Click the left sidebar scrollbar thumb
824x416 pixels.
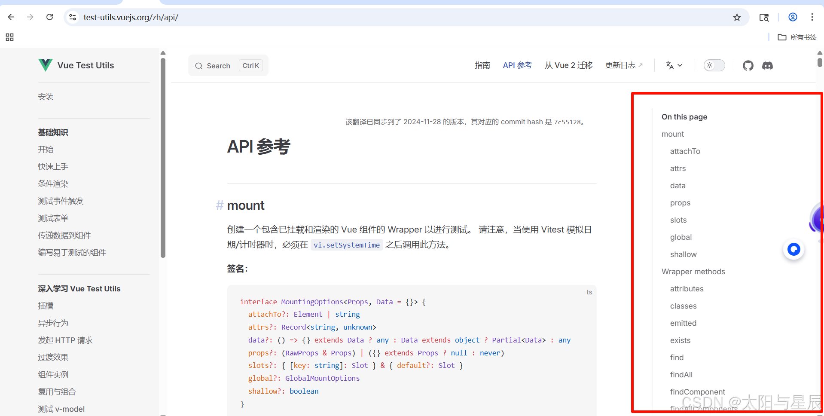[x=163, y=158]
